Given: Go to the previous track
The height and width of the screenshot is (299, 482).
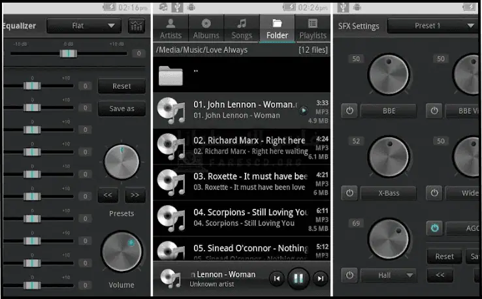Looking at the screenshot, I should (277, 279).
